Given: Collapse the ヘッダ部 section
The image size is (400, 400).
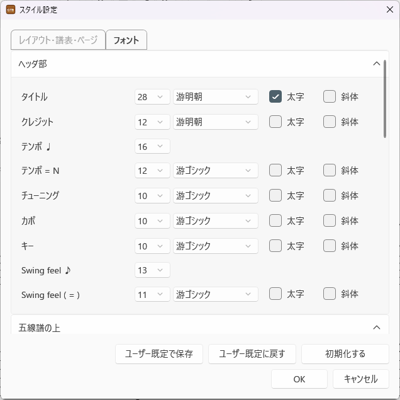Looking at the screenshot, I should (x=377, y=64).
